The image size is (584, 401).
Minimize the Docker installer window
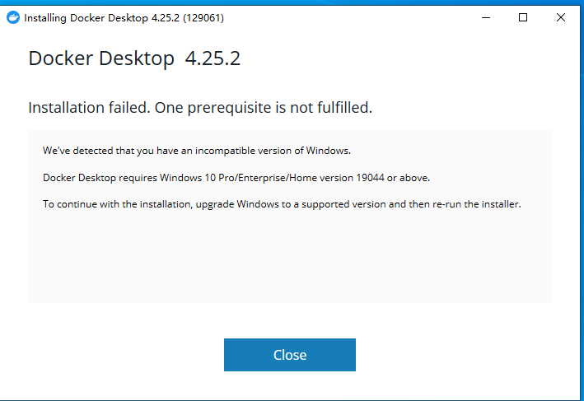(x=484, y=17)
